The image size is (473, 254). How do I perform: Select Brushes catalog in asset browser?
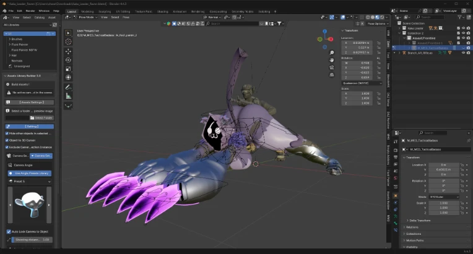point(17,39)
